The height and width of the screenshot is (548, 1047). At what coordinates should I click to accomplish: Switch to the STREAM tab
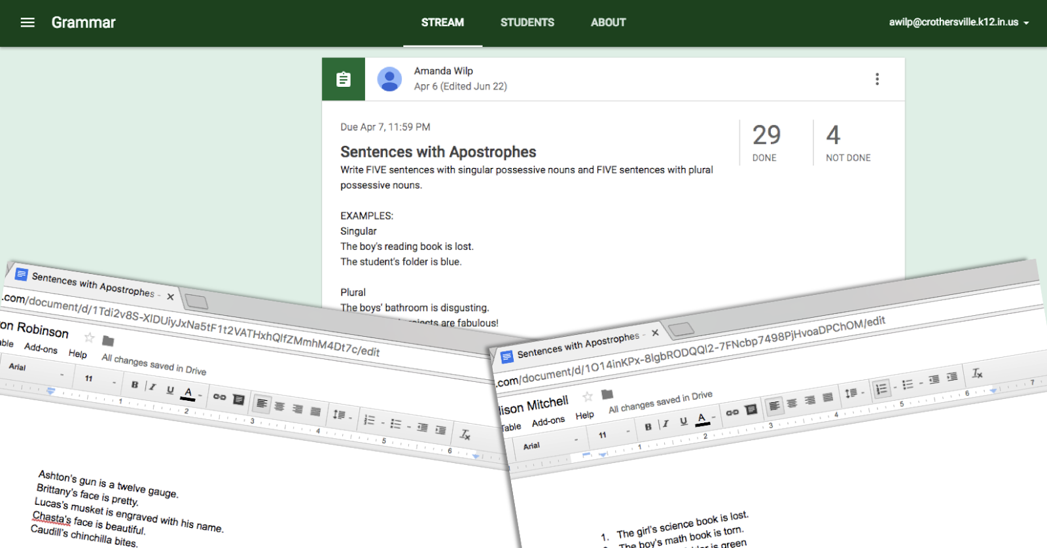(442, 22)
